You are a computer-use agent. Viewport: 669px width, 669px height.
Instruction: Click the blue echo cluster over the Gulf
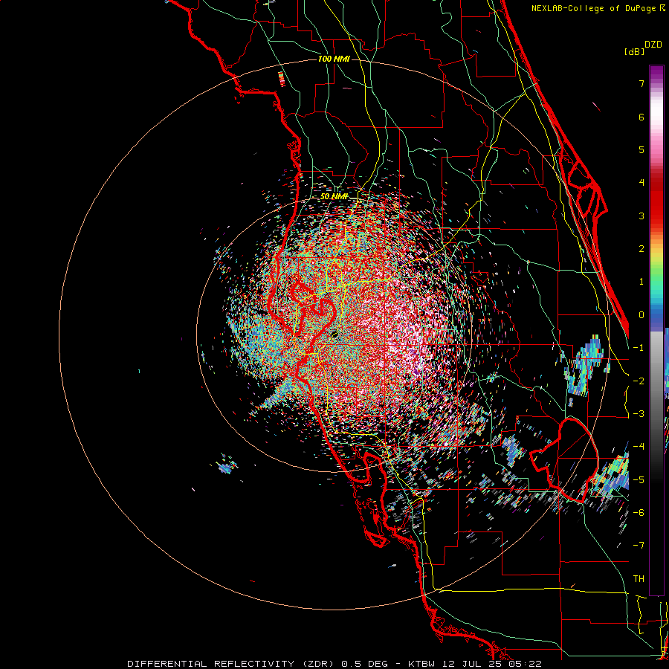(226, 465)
